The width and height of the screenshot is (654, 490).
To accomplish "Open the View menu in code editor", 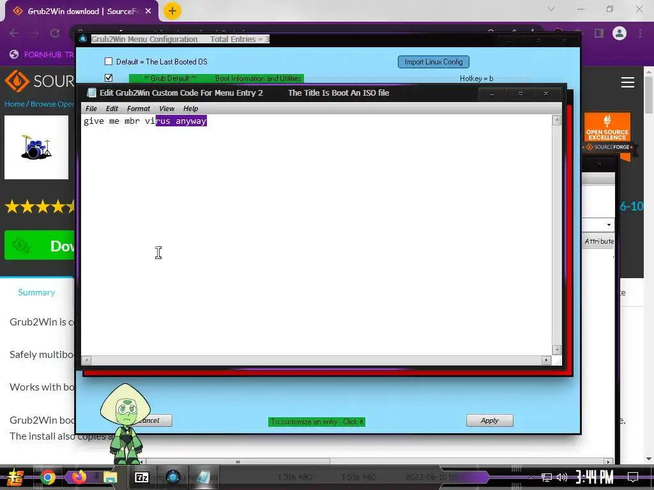I will pos(167,108).
